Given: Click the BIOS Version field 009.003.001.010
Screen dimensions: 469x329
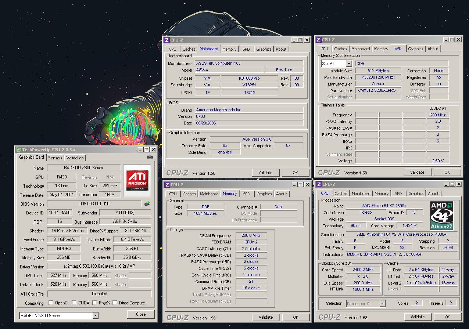Looking at the screenshot, I should click(94, 204).
